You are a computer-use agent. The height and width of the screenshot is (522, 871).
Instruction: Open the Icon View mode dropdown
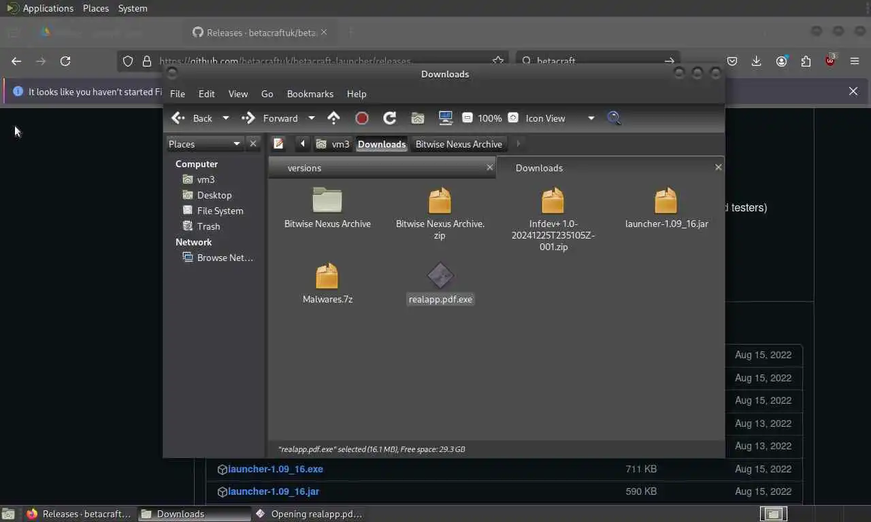[561, 118]
